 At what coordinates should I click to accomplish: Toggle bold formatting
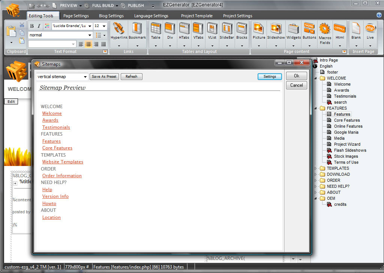[x=32, y=26]
